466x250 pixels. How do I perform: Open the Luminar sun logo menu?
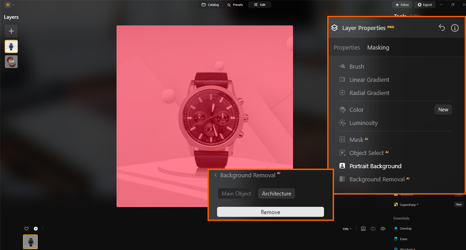click(8, 5)
